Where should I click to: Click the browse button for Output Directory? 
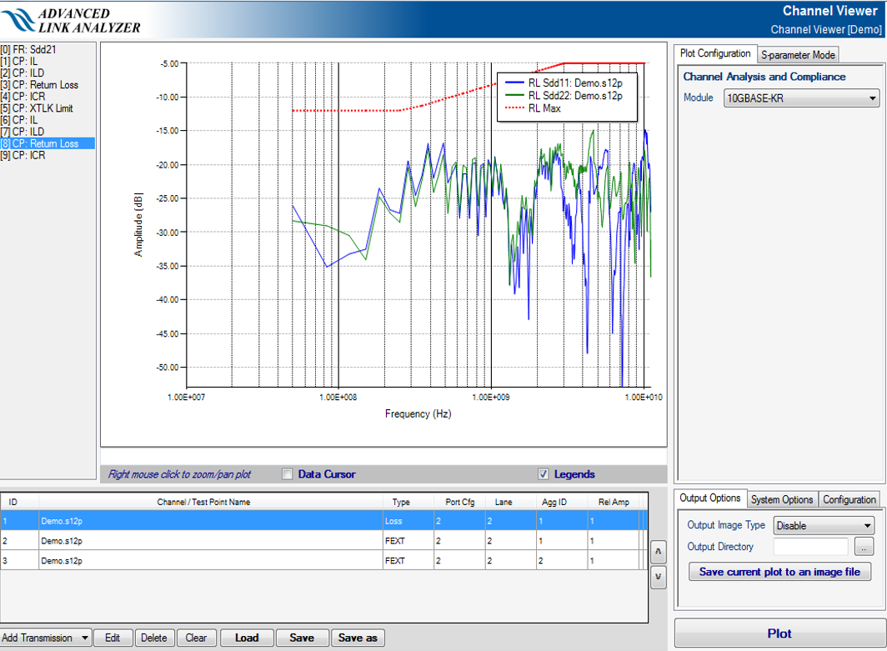coord(864,547)
